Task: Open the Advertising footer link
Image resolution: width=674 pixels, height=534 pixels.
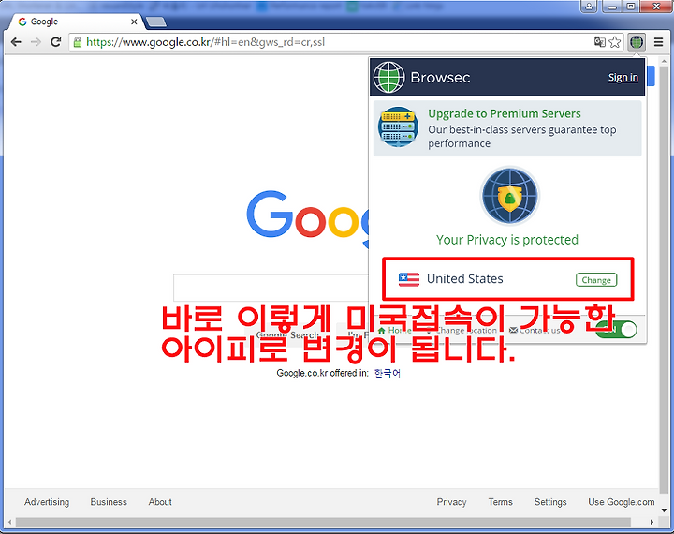Action: click(x=47, y=502)
